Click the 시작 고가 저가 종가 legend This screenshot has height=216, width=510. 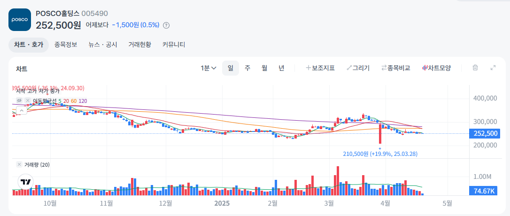click(38, 92)
